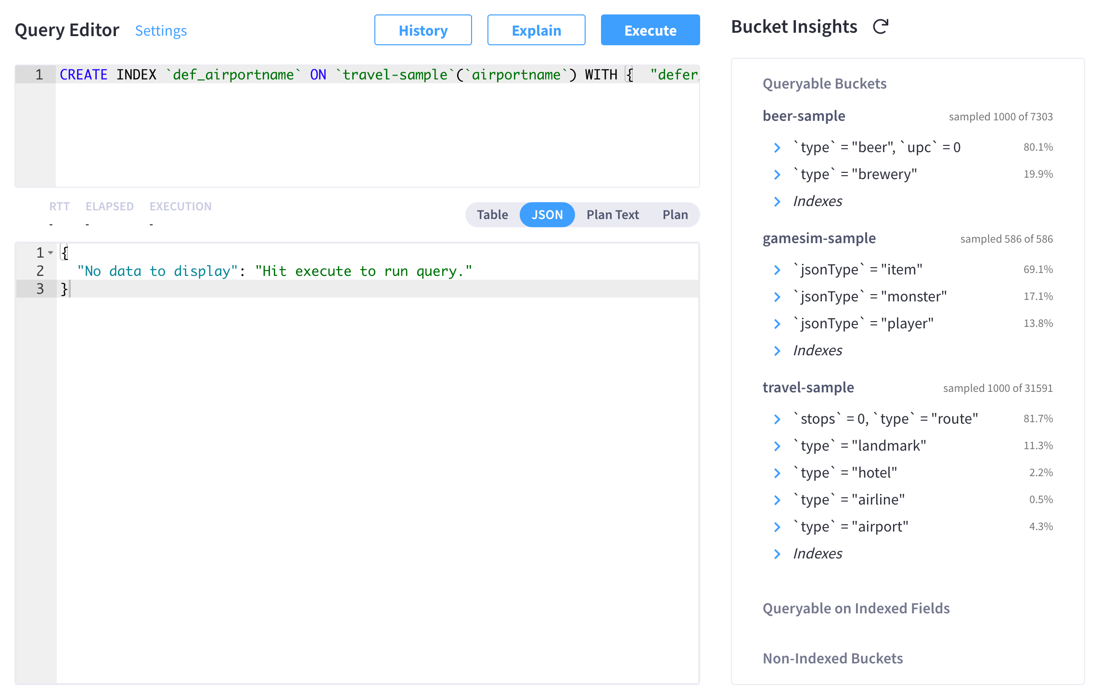Refresh Bucket Insights
The width and height of the screenshot is (1100, 700).
click(x=881, y=27)
